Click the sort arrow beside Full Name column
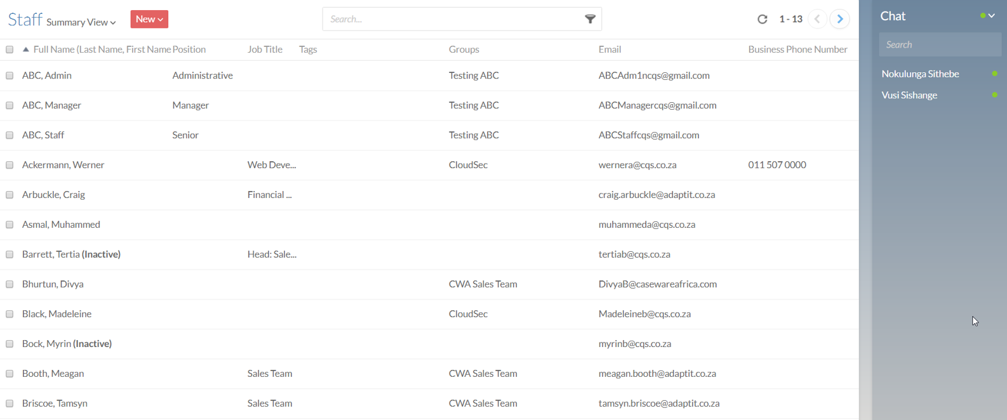Image resolution: width=1007 pixels, height=420 pixels. pos(26,49)
